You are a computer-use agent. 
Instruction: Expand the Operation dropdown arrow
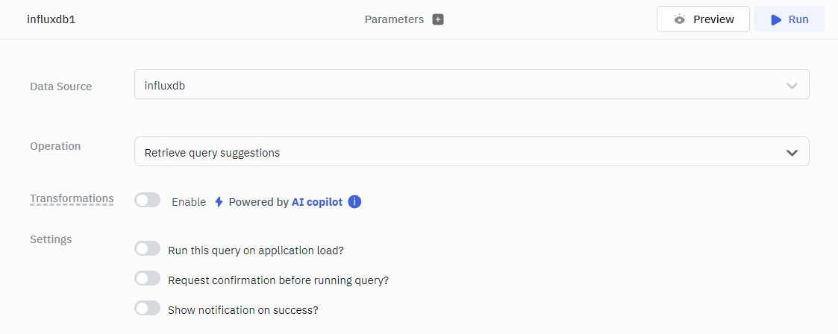[792, 153]
